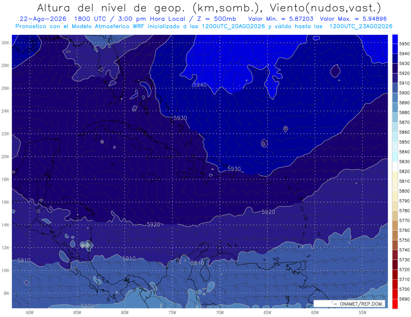411x317 pixels.
Task: Click the 5810 color scale label
Action: (x=404, y=181)
